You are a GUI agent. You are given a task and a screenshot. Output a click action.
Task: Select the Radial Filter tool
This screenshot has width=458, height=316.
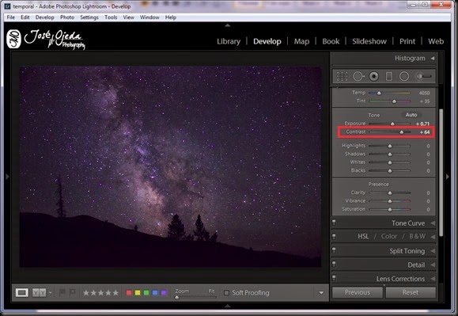tap(404, 76)
